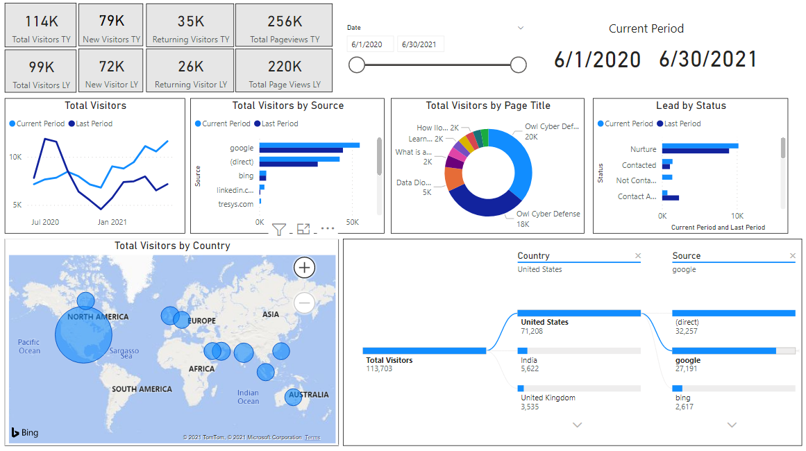Select Returning Visitor LY card
Image resolution: width=806 pixels, height=451 pixels.
190,71
